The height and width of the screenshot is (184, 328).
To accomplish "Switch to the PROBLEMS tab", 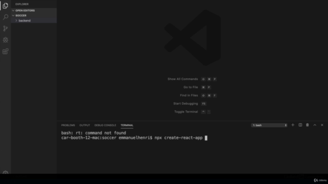I will click(x=68, y=125).
